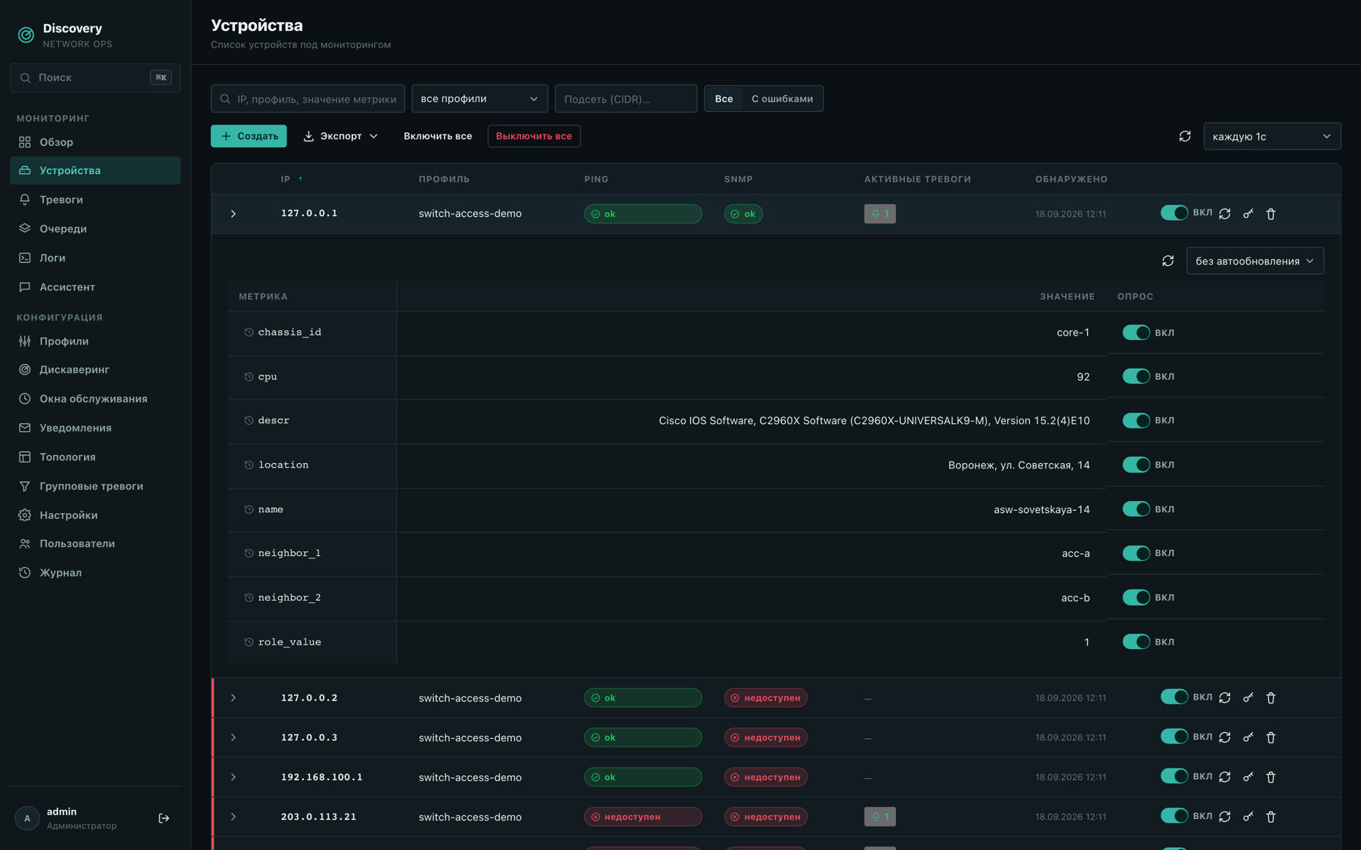
Task: Click the red Выключить все button
Action: pos(534,136)
